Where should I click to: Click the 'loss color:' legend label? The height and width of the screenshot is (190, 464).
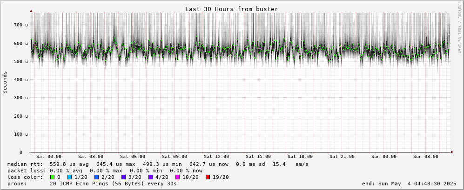tap(25, 177)
